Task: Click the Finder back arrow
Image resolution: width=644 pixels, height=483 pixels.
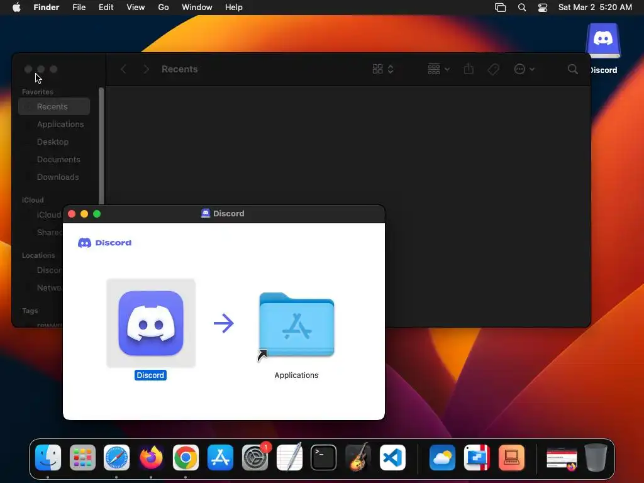Action: coord(124,69)
